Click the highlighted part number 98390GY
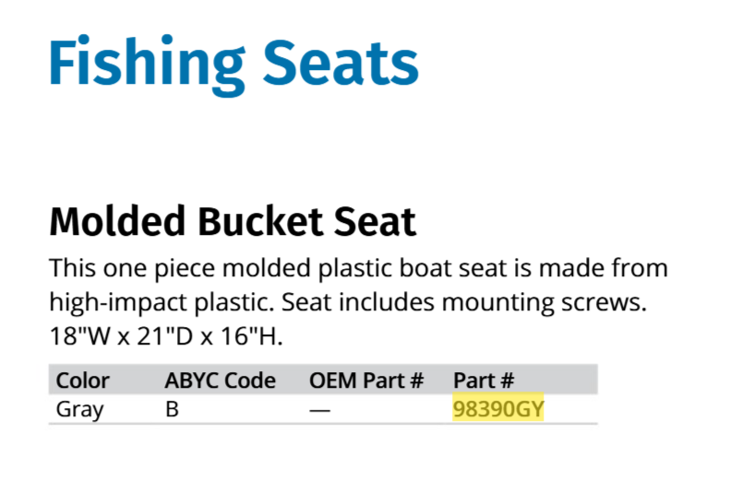Image resolution: width=731 pixels, height=503 pixels. [x=498, y=409]
